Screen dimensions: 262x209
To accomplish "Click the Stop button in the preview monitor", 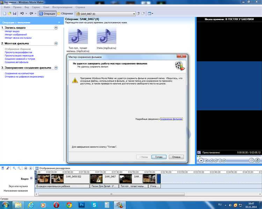I will pyautogui.click(x=206, y=161).
